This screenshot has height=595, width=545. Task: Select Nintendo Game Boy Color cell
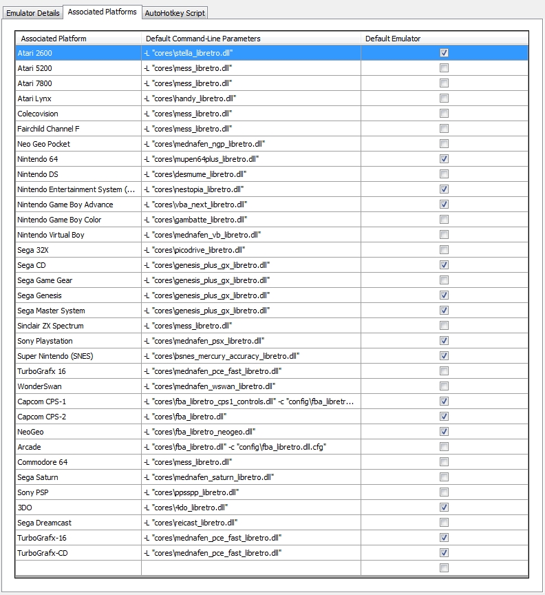point(78,219)
